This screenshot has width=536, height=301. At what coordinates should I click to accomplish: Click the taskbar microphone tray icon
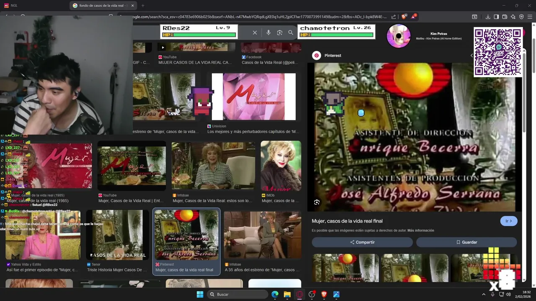coord(492,294)
